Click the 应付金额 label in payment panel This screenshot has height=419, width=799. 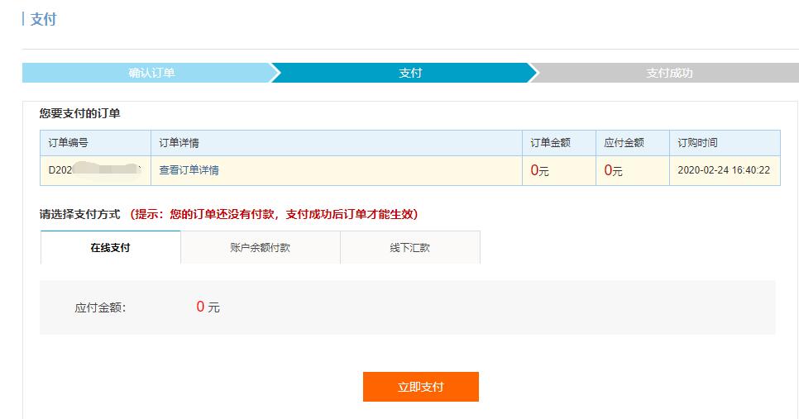point(100,307)
